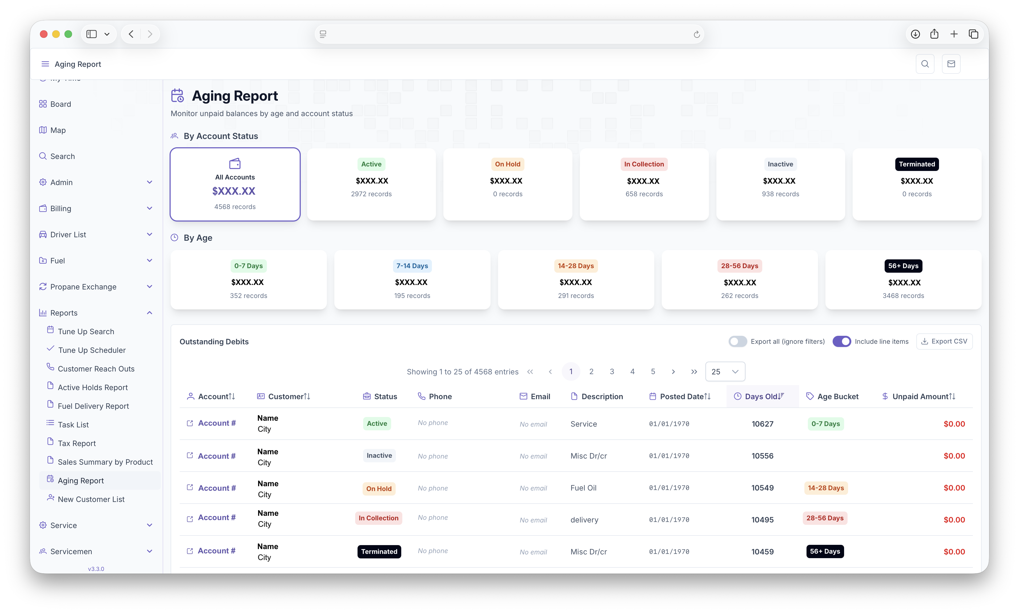The width and height of the screenshot is (1019, 613).
Task: Open Tax Report in sidebar
Action: coord(77,443)
